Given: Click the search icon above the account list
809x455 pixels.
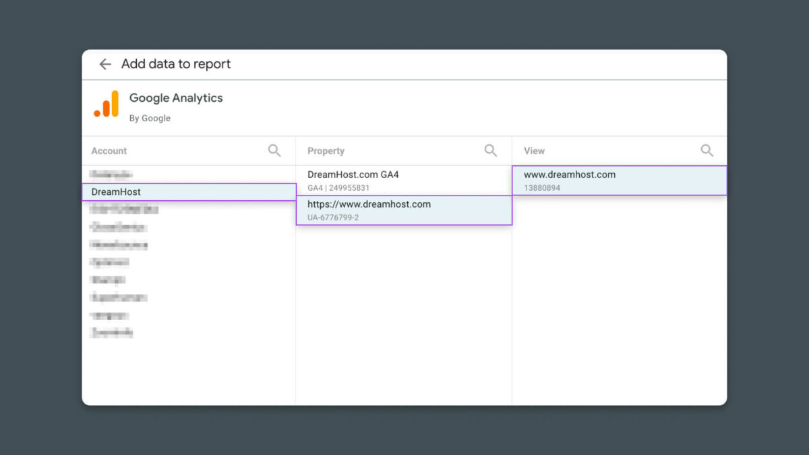Looking at the screenshot, I should 274,150.
